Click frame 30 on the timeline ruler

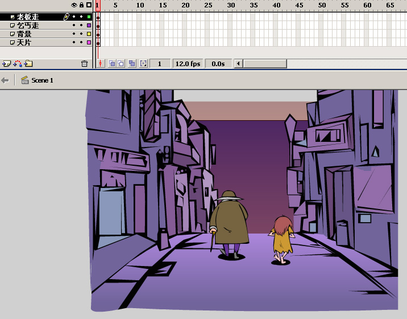coord(230,5)
